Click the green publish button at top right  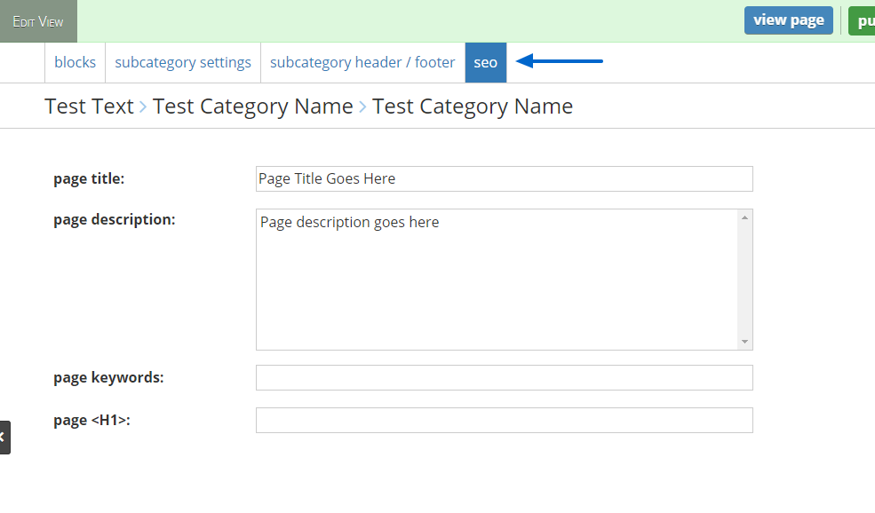(x=862, y=20)
